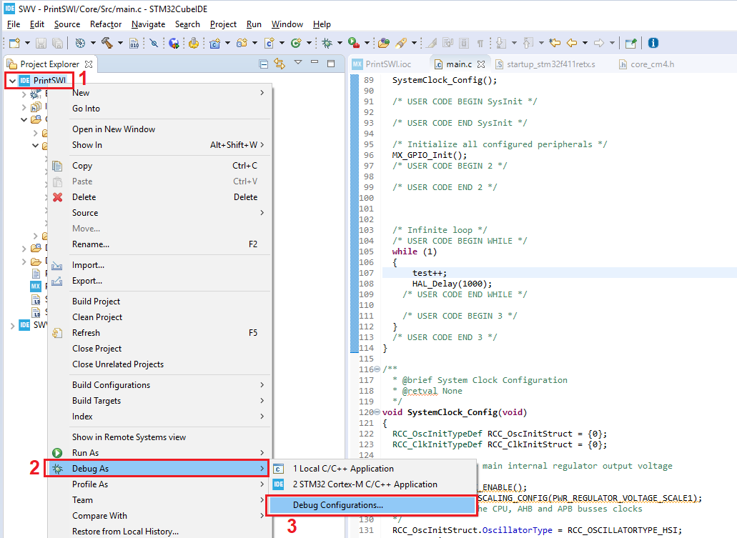Collapse All items in Project Explorer
737x538 pixels.
click(x=264, y=64)
